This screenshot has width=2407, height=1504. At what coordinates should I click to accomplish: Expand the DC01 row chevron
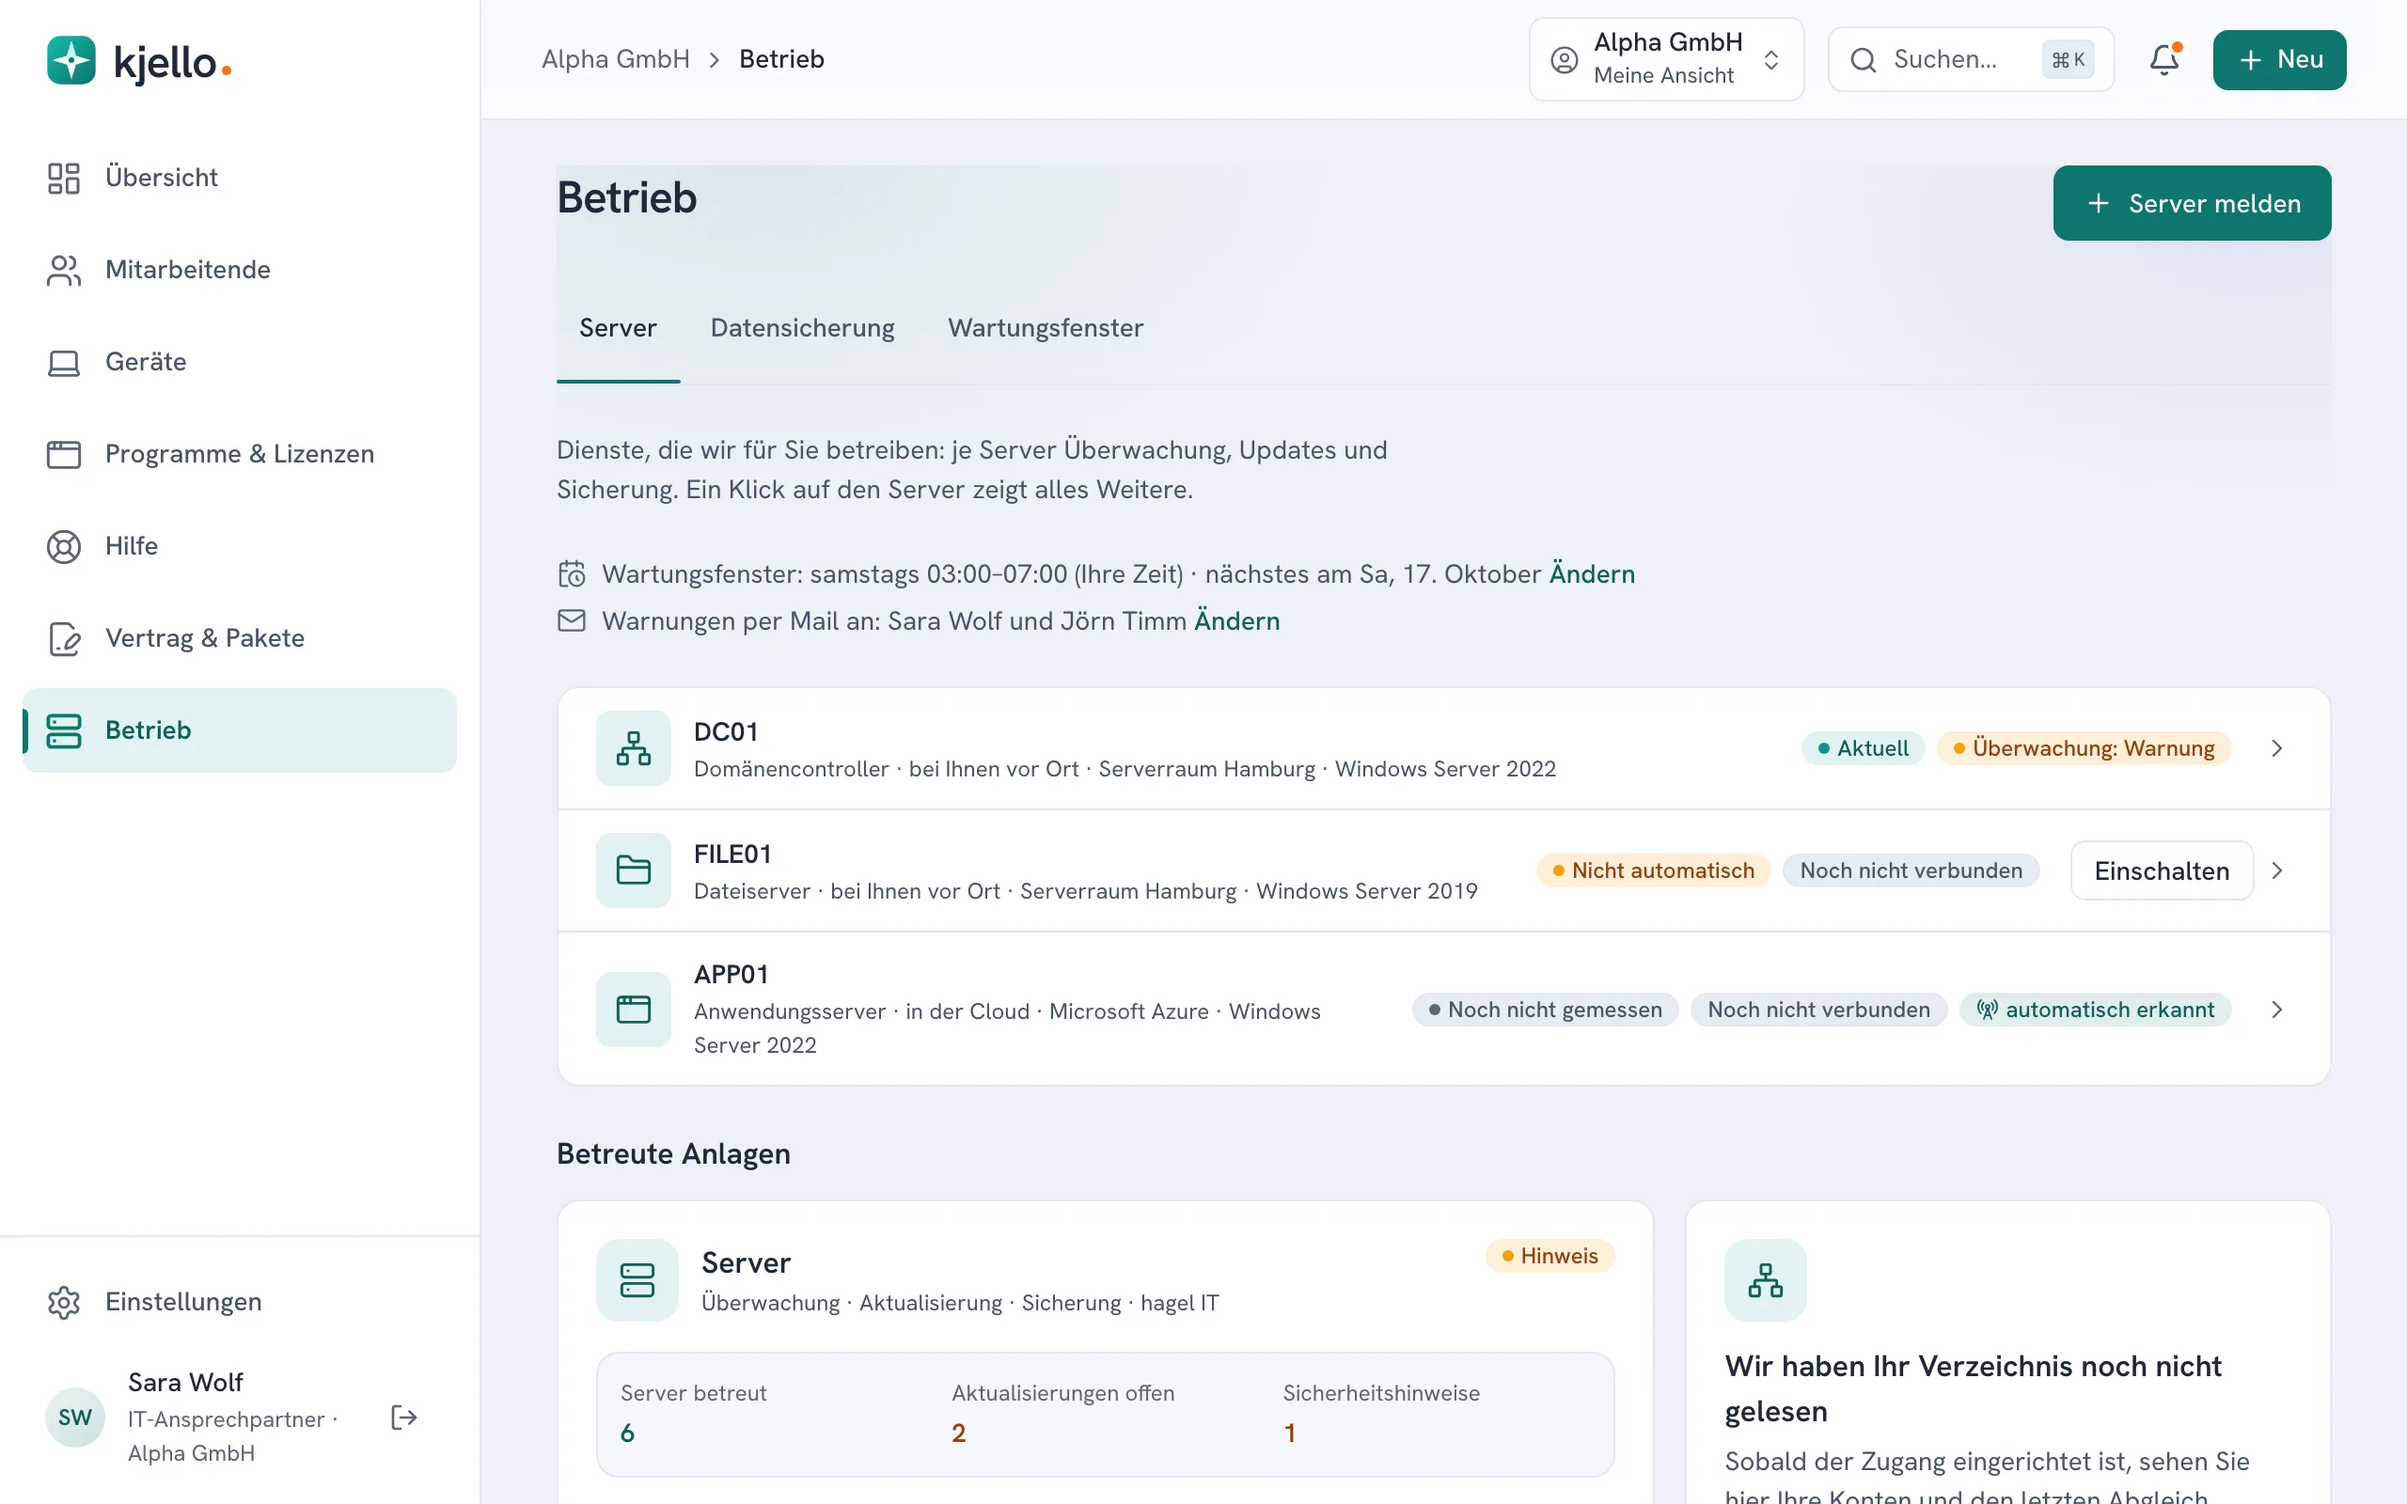2276,748
